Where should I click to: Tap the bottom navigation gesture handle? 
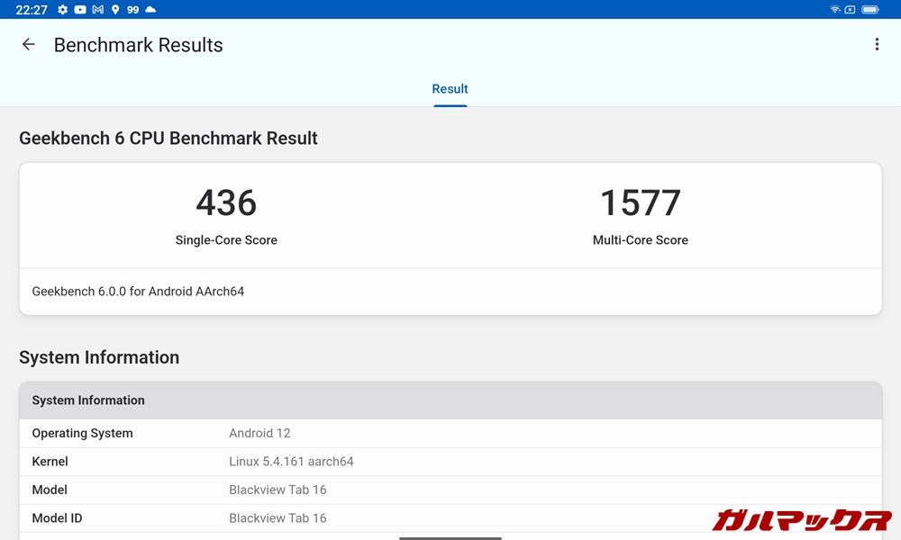pos(450,537)
